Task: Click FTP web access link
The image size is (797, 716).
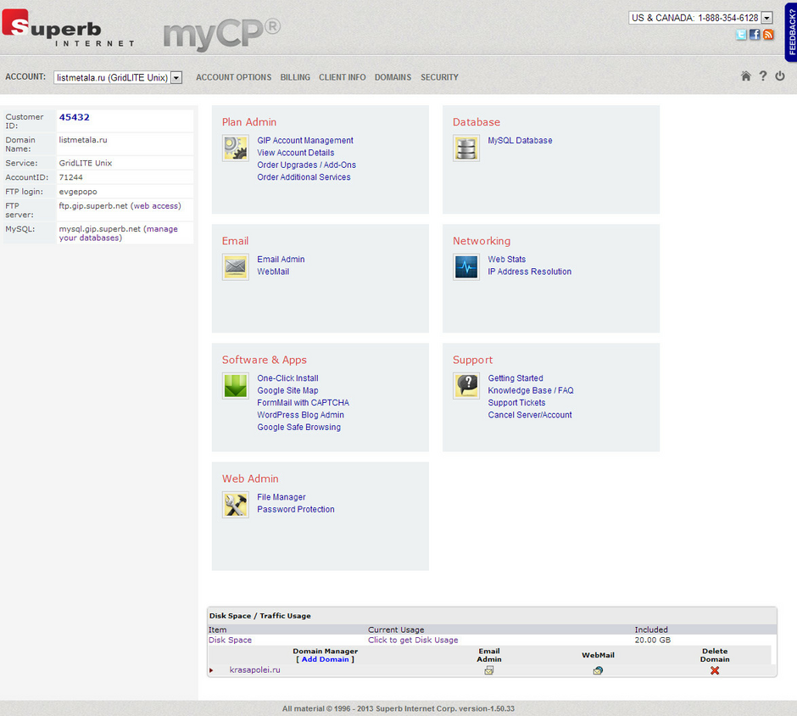Action: (x=155, y=206)
